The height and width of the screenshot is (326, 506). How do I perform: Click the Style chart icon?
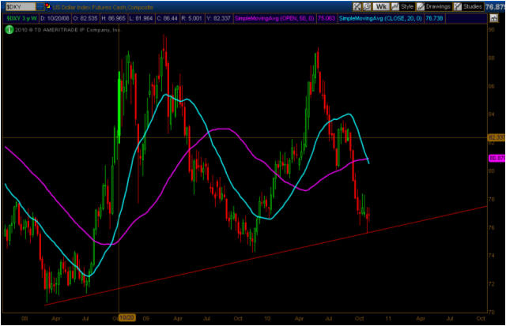[x=395, y=6]
